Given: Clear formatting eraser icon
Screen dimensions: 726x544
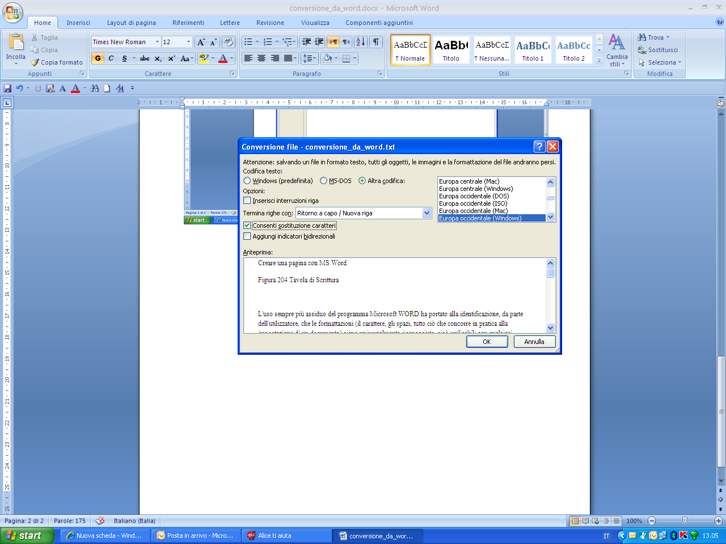Looking at the screenshot, I should 229,42.
